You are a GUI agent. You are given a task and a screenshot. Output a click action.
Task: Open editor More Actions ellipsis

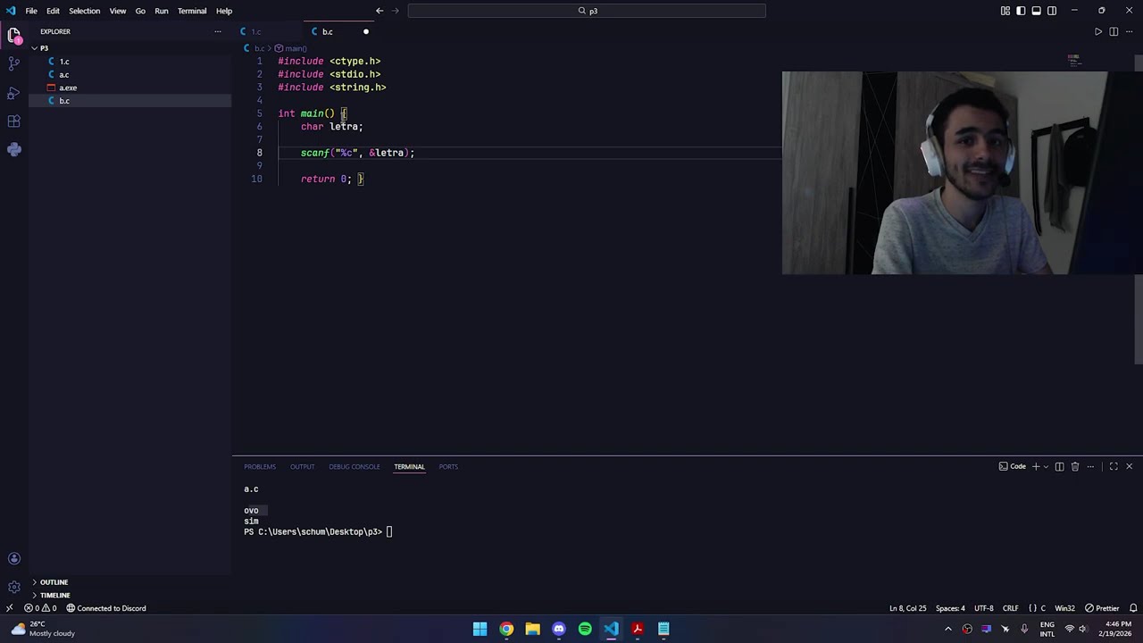[x=1129, y=31]
